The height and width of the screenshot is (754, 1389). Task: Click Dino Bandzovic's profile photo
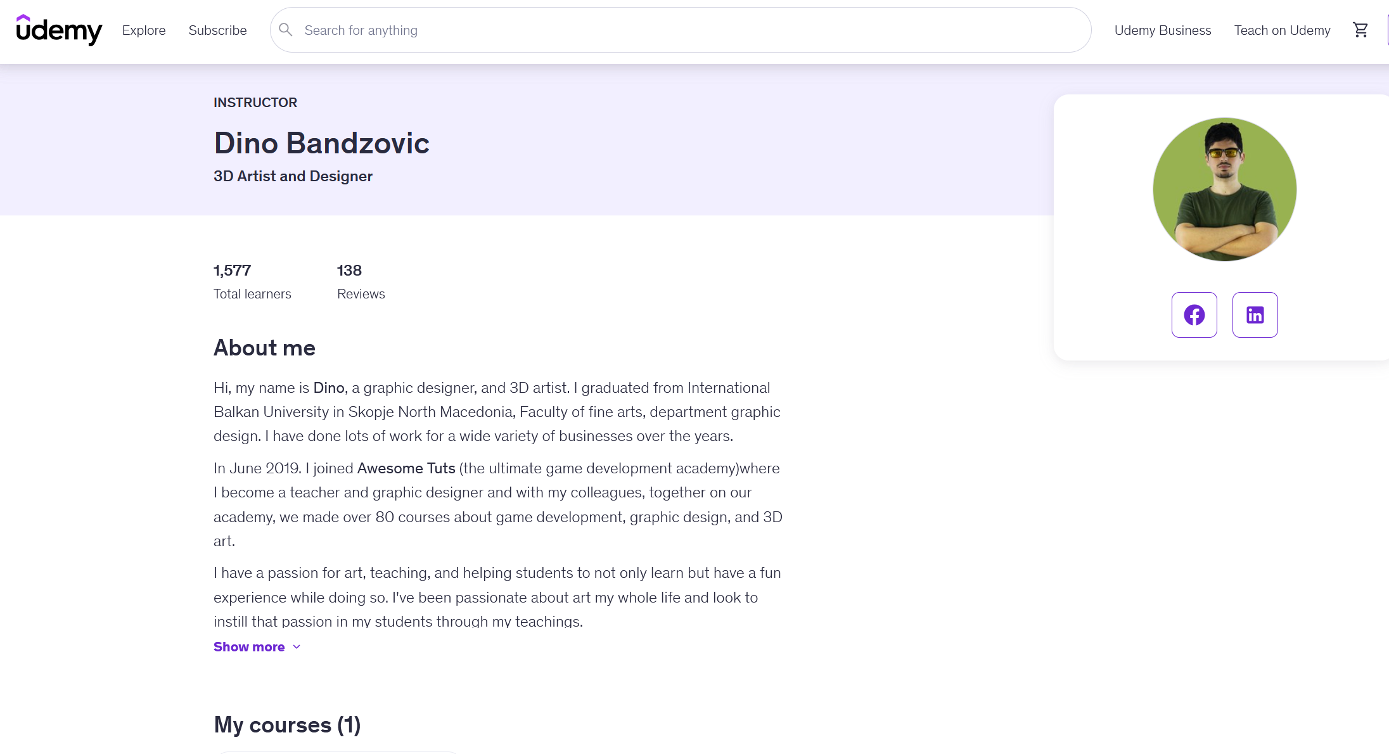click(1224, 189)
